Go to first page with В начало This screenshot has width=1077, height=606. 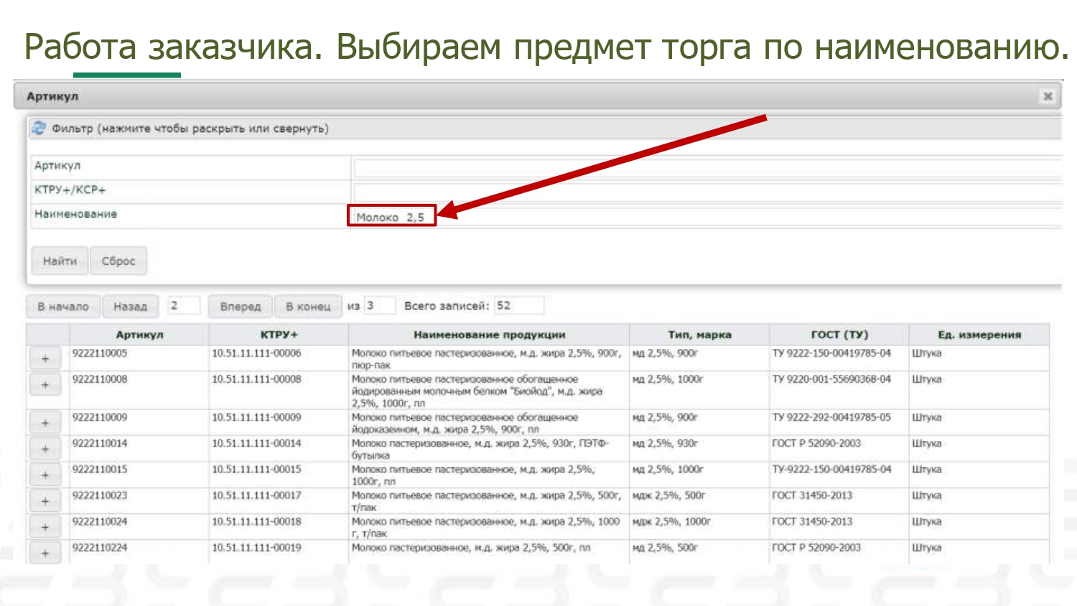[x=63, y=307]
